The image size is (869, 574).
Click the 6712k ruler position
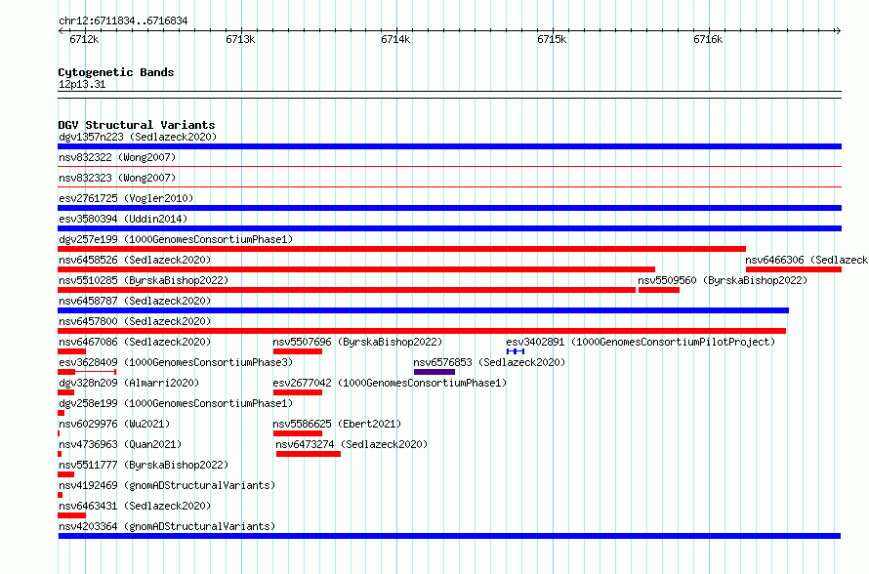[x=84, y=39]
